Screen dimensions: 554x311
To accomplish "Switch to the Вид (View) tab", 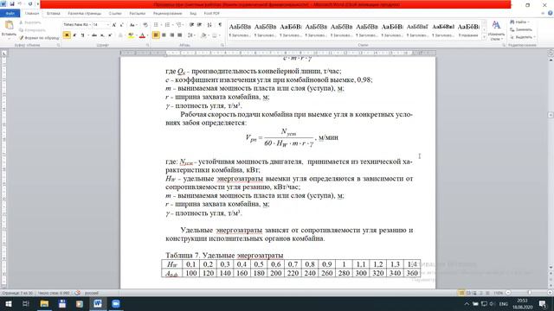I will click(x=193, y=14).
